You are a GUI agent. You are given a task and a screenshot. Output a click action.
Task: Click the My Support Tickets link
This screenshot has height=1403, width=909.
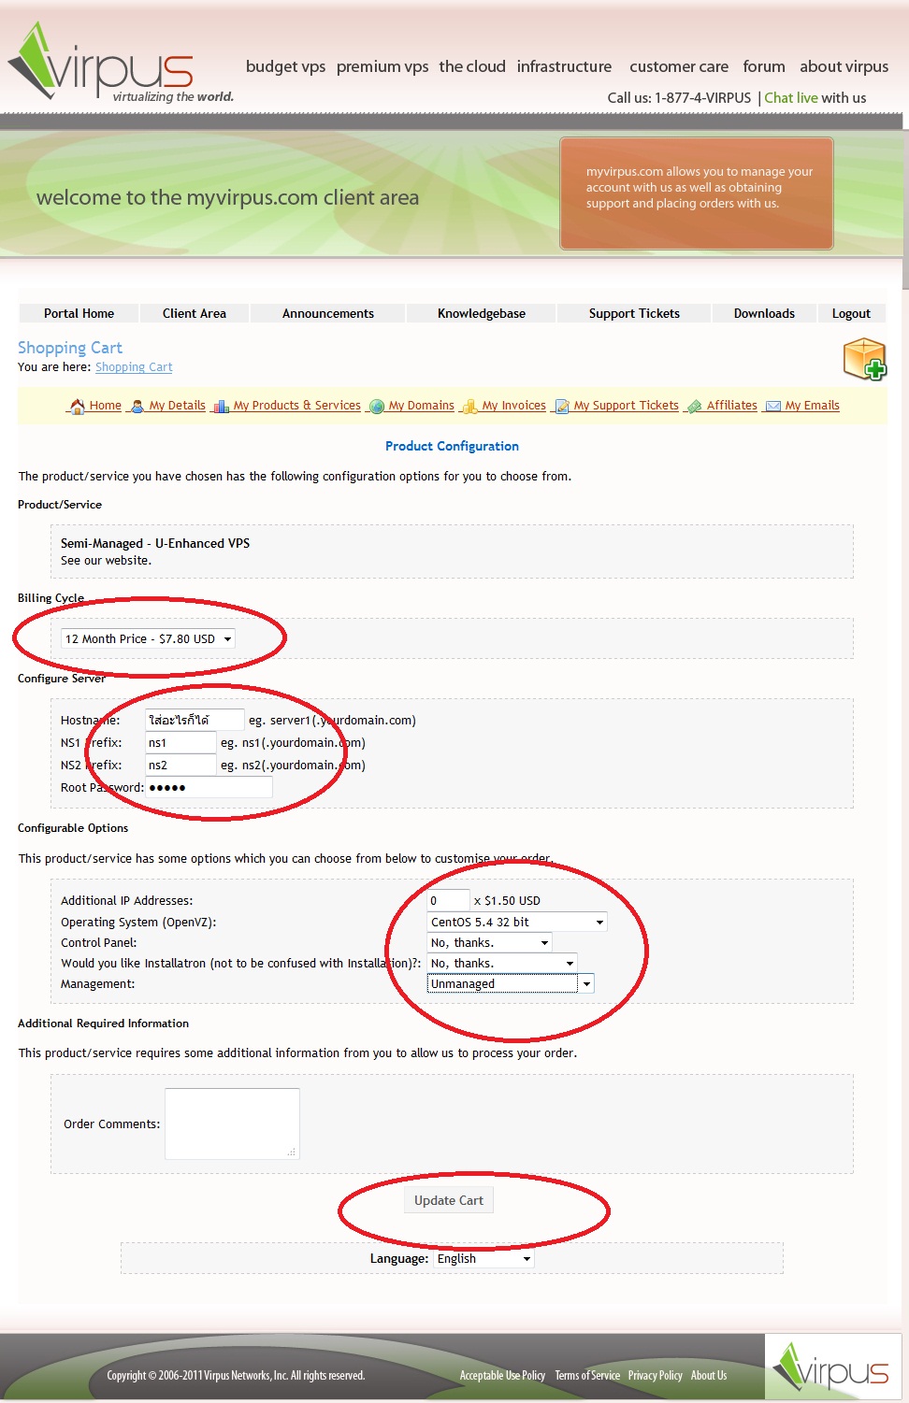coord(627,406)
